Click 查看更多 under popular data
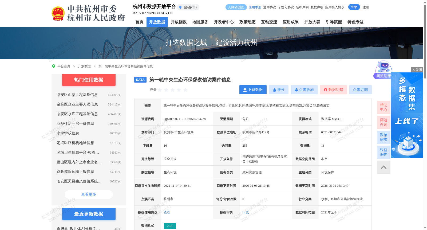Image resolution: width=427 pixels, height=230 pixels. (x=89, y=194)
